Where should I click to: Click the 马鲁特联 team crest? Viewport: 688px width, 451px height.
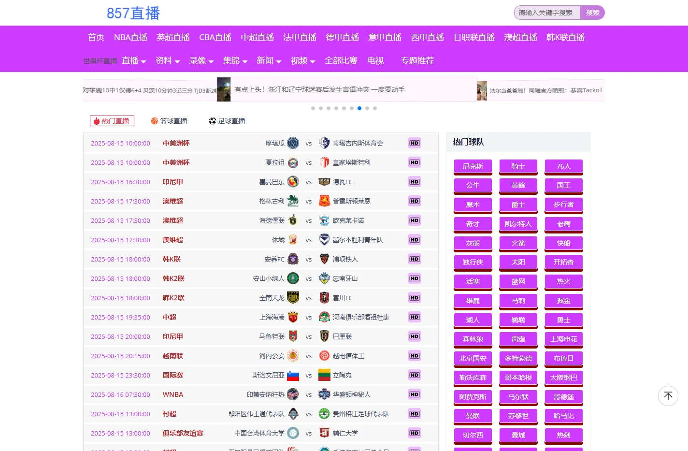click(x=293, y=336)
